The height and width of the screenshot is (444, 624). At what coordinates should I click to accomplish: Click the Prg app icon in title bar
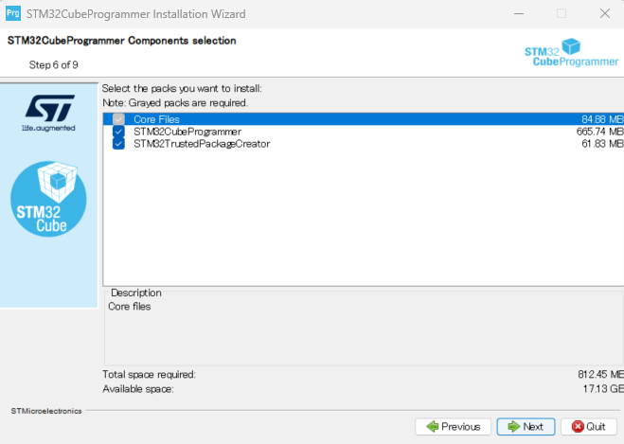[14, 14]
